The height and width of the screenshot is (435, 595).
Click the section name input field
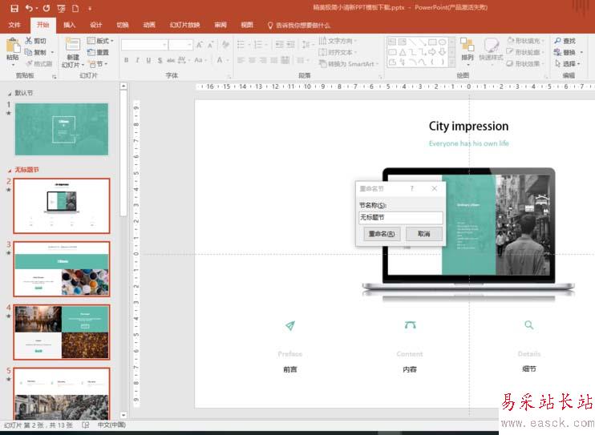[400, 217]
